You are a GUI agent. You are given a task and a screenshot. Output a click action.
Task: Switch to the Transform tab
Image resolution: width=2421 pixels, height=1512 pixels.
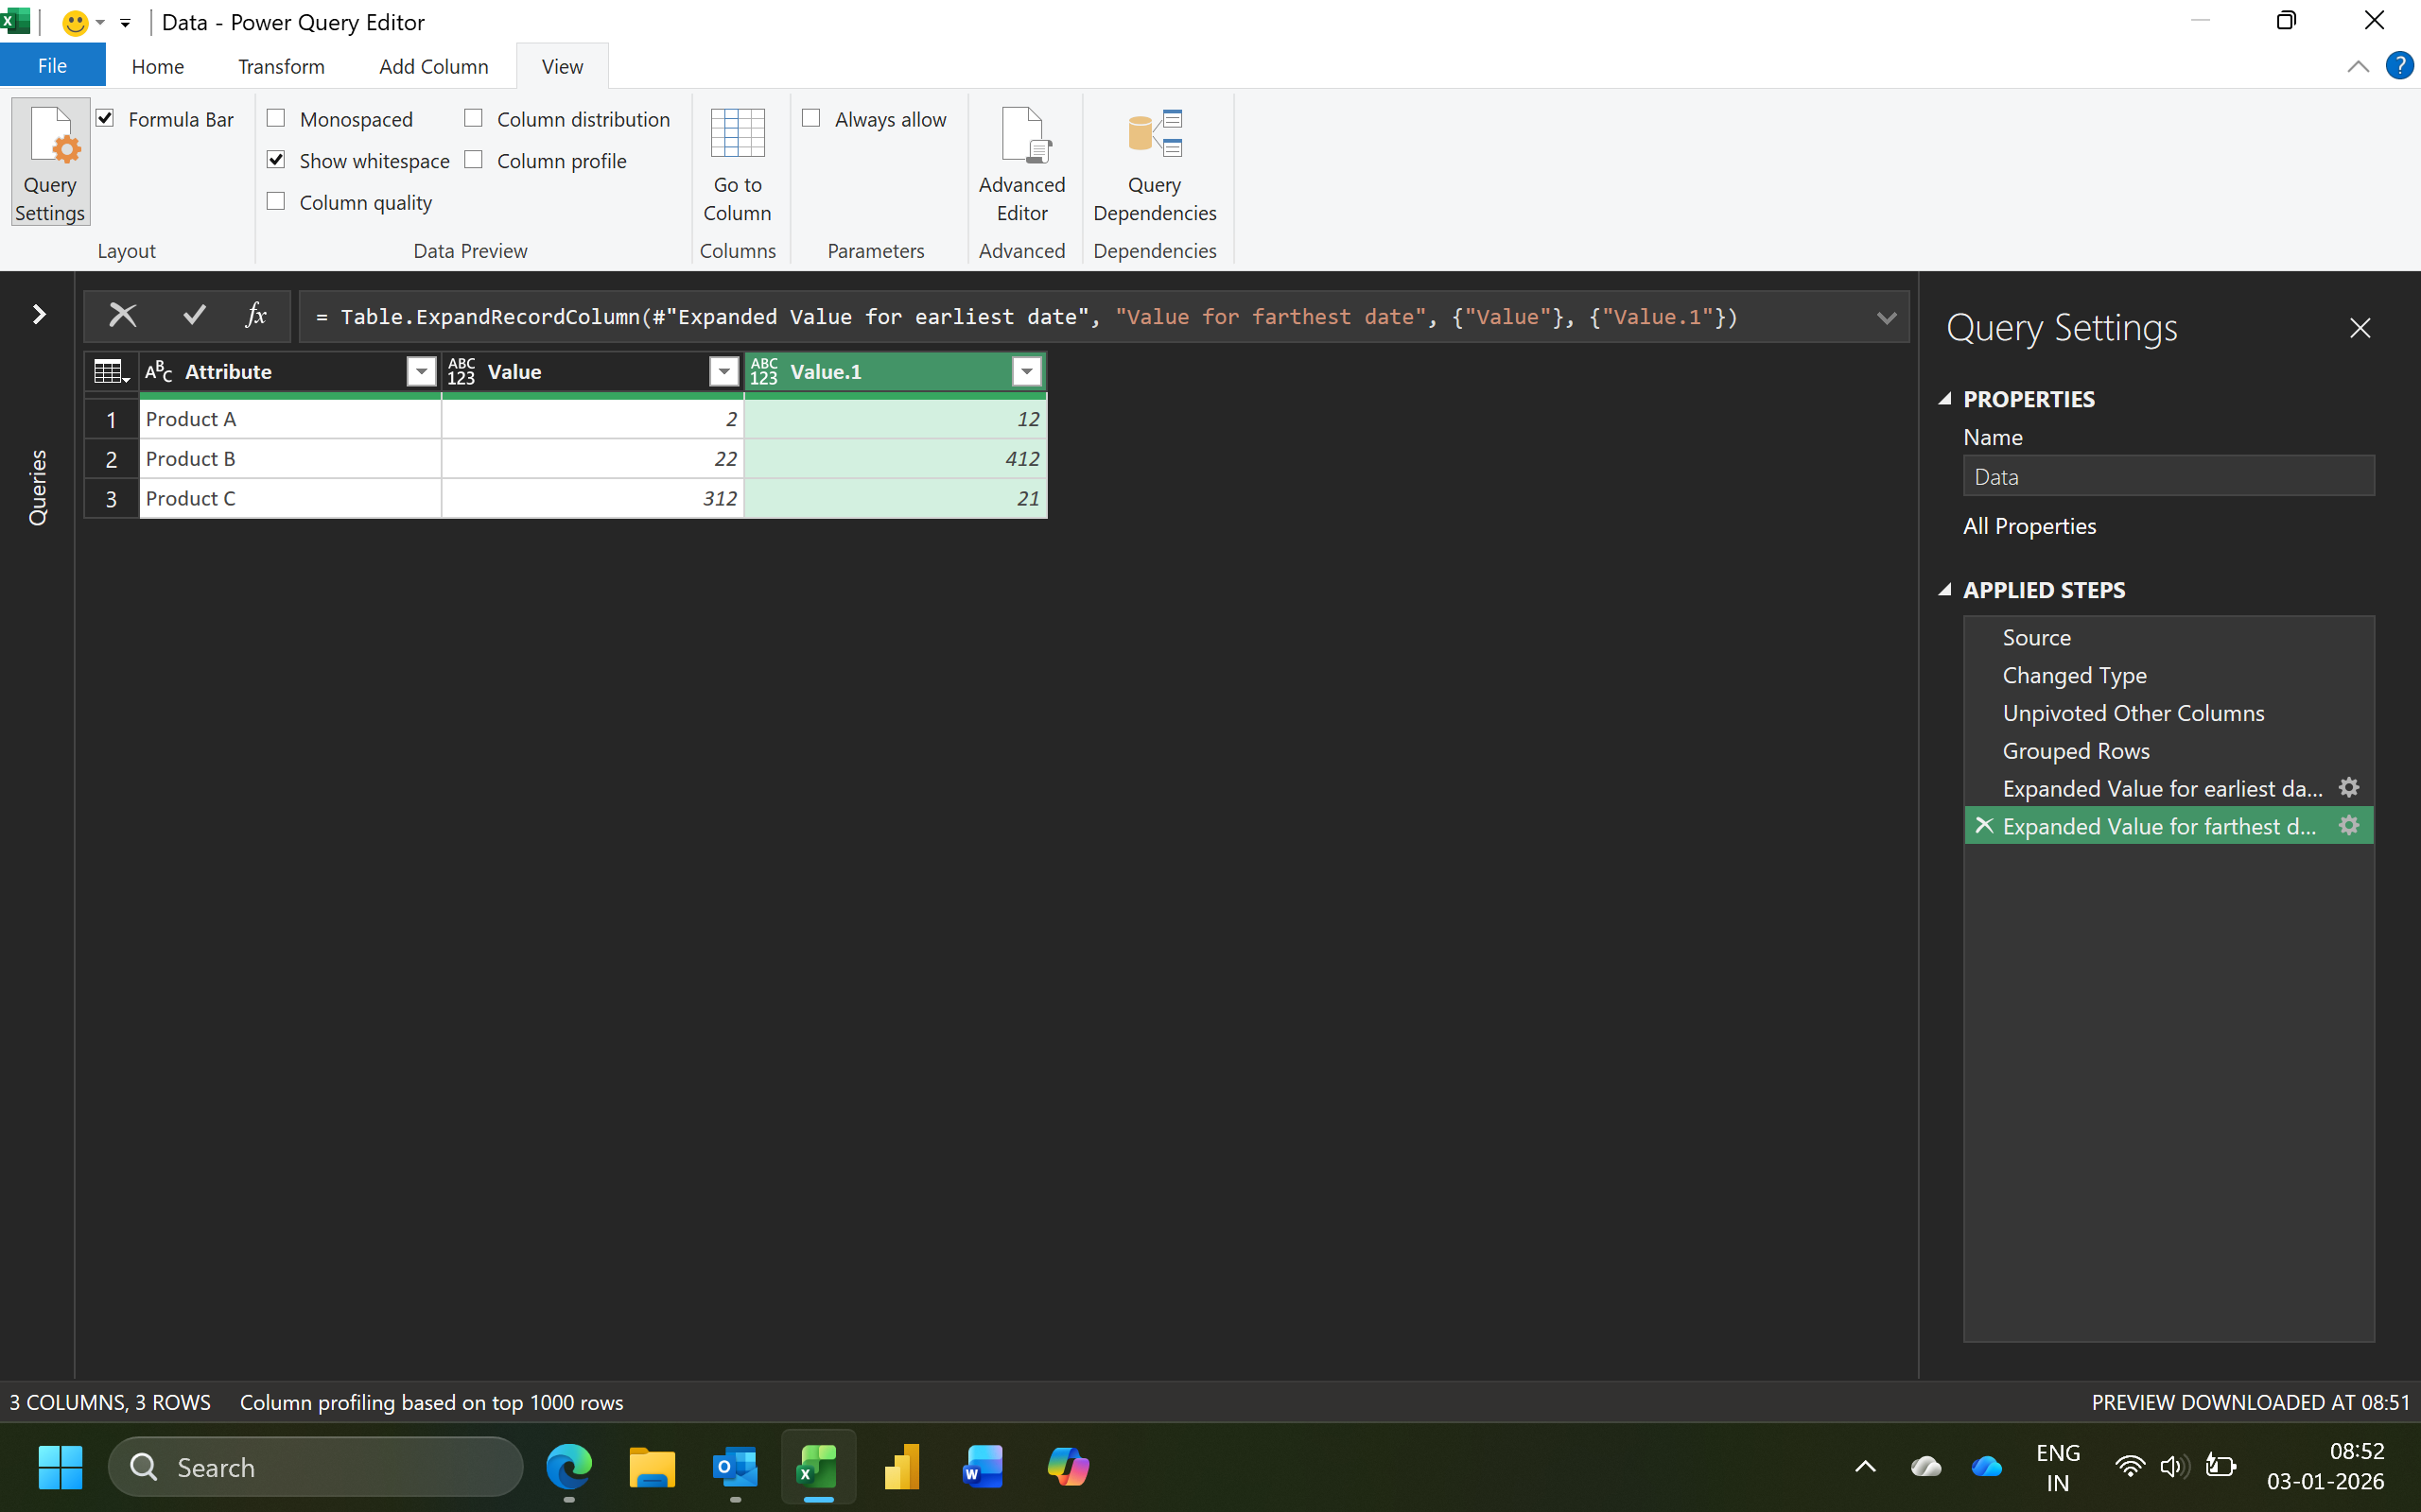(281, 66)
